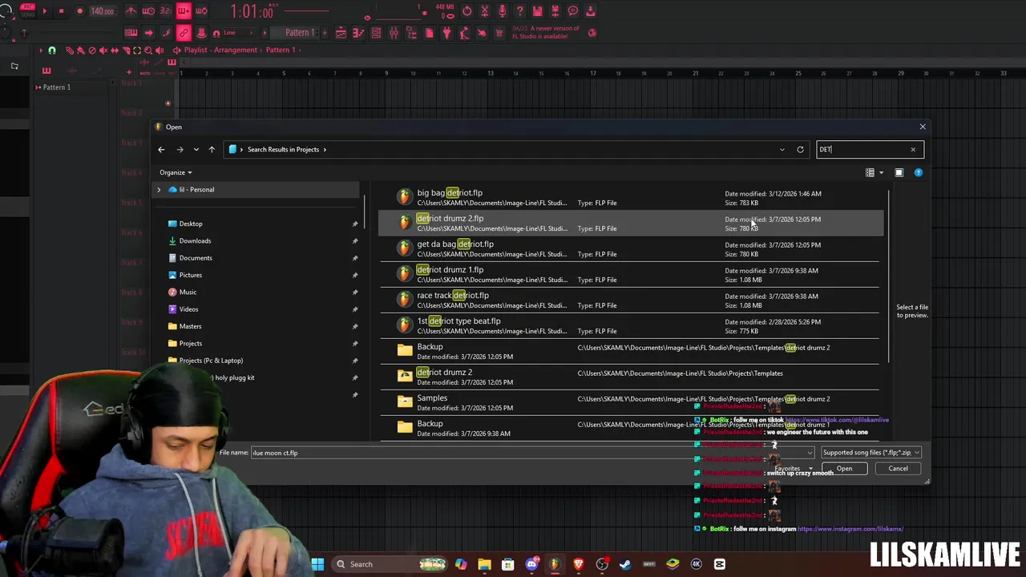Open the plugin picker plug icon

point(446,33)
